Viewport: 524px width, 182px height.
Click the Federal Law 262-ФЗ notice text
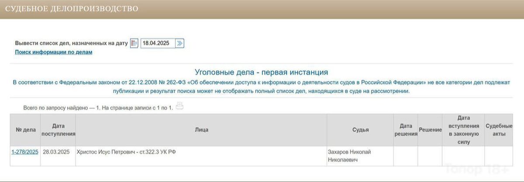coord(261,87)
